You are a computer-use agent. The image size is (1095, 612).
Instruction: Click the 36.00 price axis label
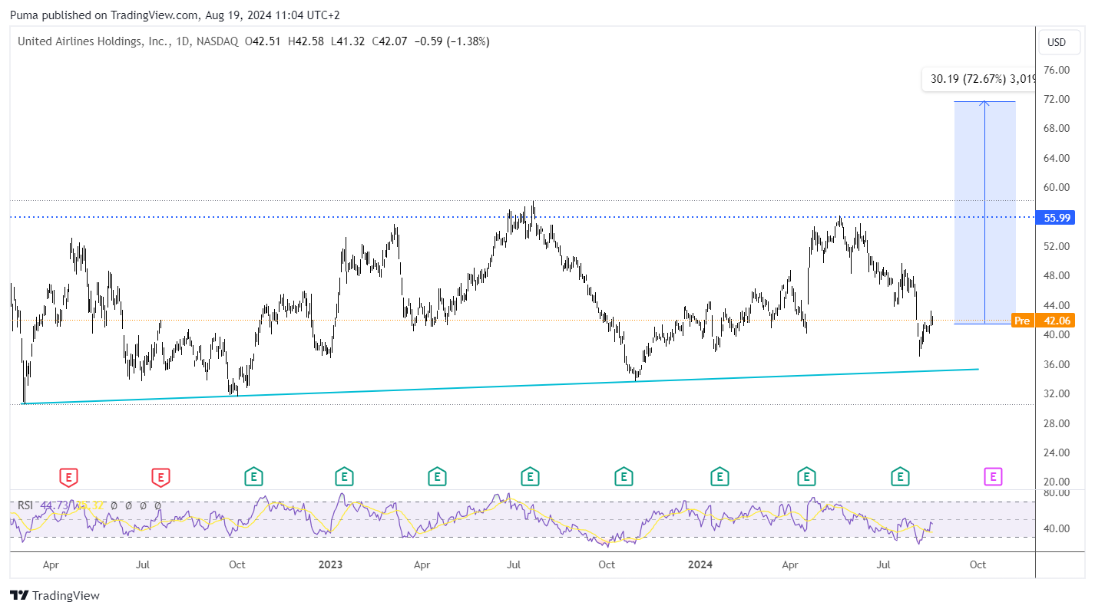point(1057,364)
